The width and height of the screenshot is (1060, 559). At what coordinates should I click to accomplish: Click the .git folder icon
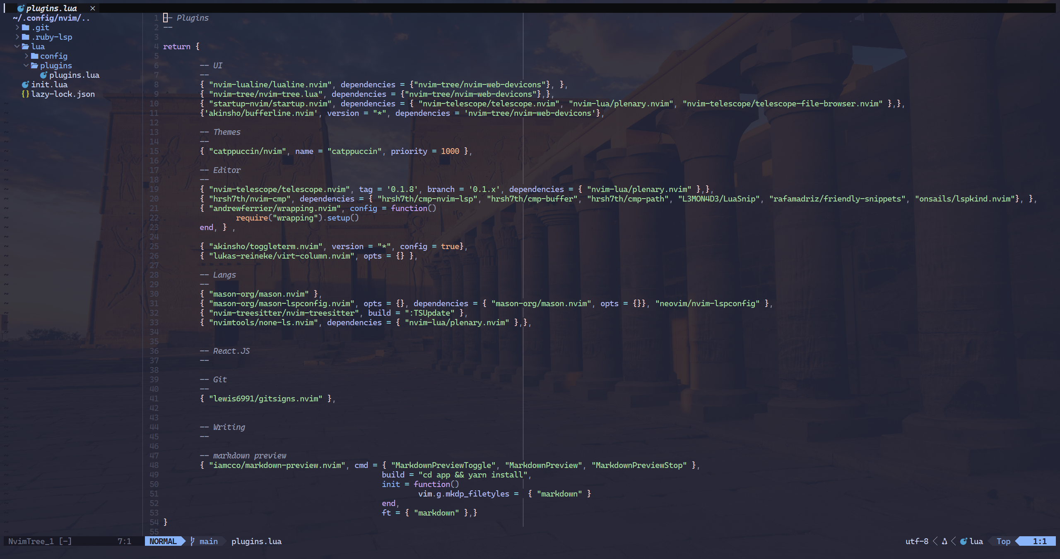[x=26, y=27]
